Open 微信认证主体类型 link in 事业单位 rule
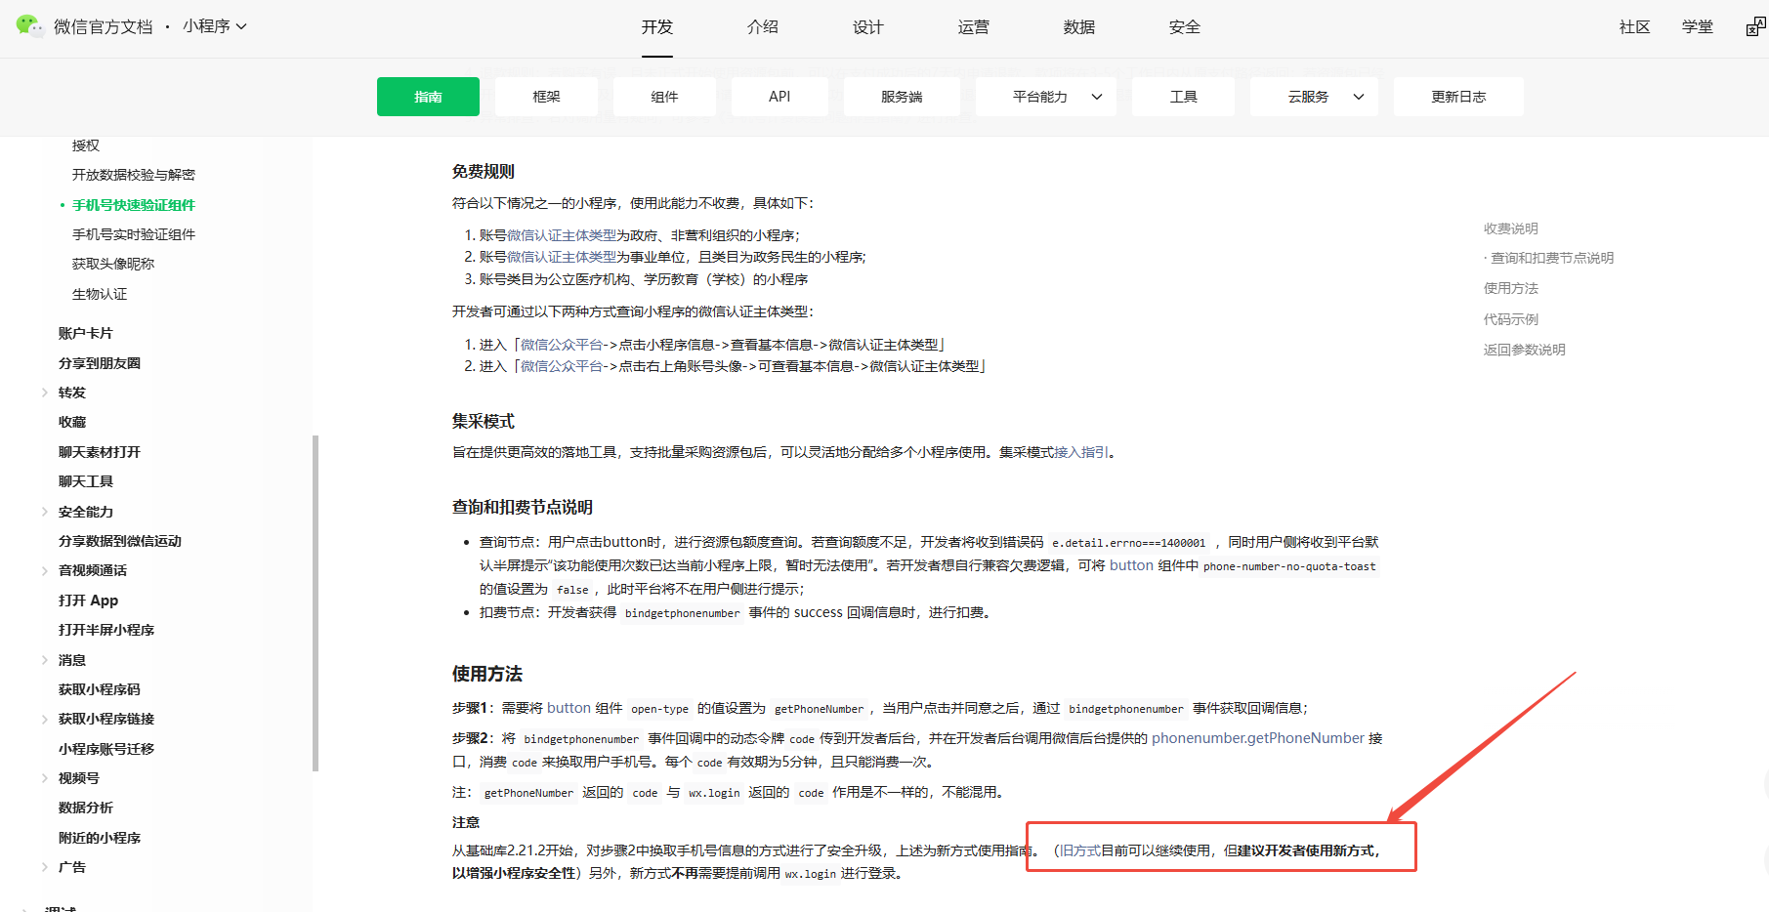 562,257
